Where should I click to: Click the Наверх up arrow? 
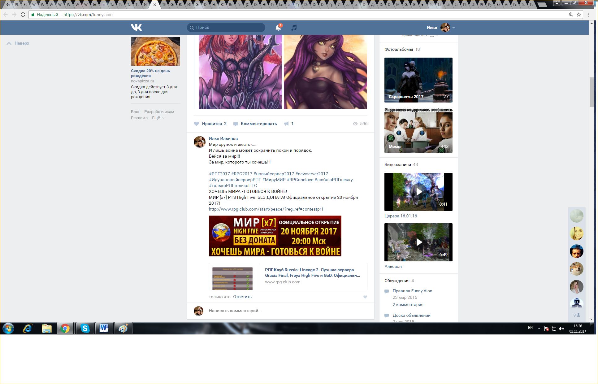coord(9,43)
